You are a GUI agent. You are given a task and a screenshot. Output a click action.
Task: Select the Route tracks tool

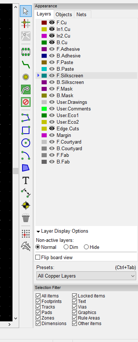click(x=26, y=64)
